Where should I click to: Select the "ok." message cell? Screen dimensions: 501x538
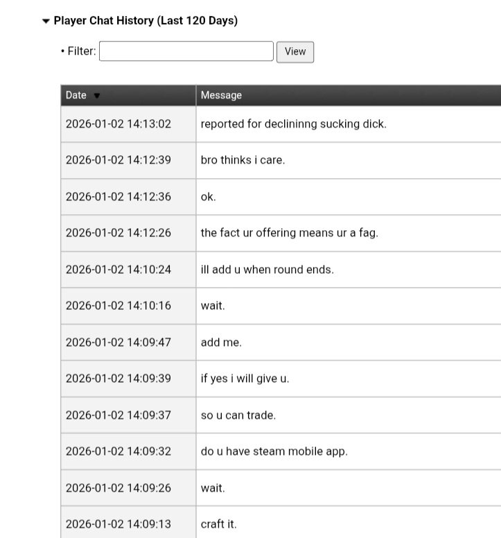(x=209, y=196)
